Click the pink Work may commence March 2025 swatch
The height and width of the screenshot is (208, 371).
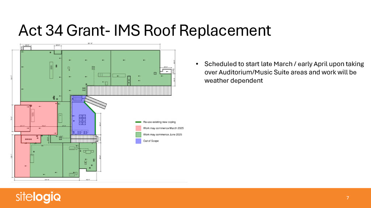click(x=138, y=128)
